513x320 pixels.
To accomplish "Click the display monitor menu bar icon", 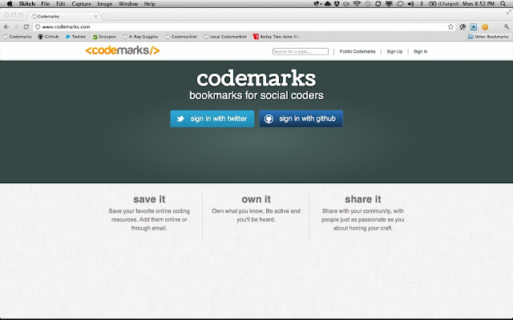I will tap(389, 4).
